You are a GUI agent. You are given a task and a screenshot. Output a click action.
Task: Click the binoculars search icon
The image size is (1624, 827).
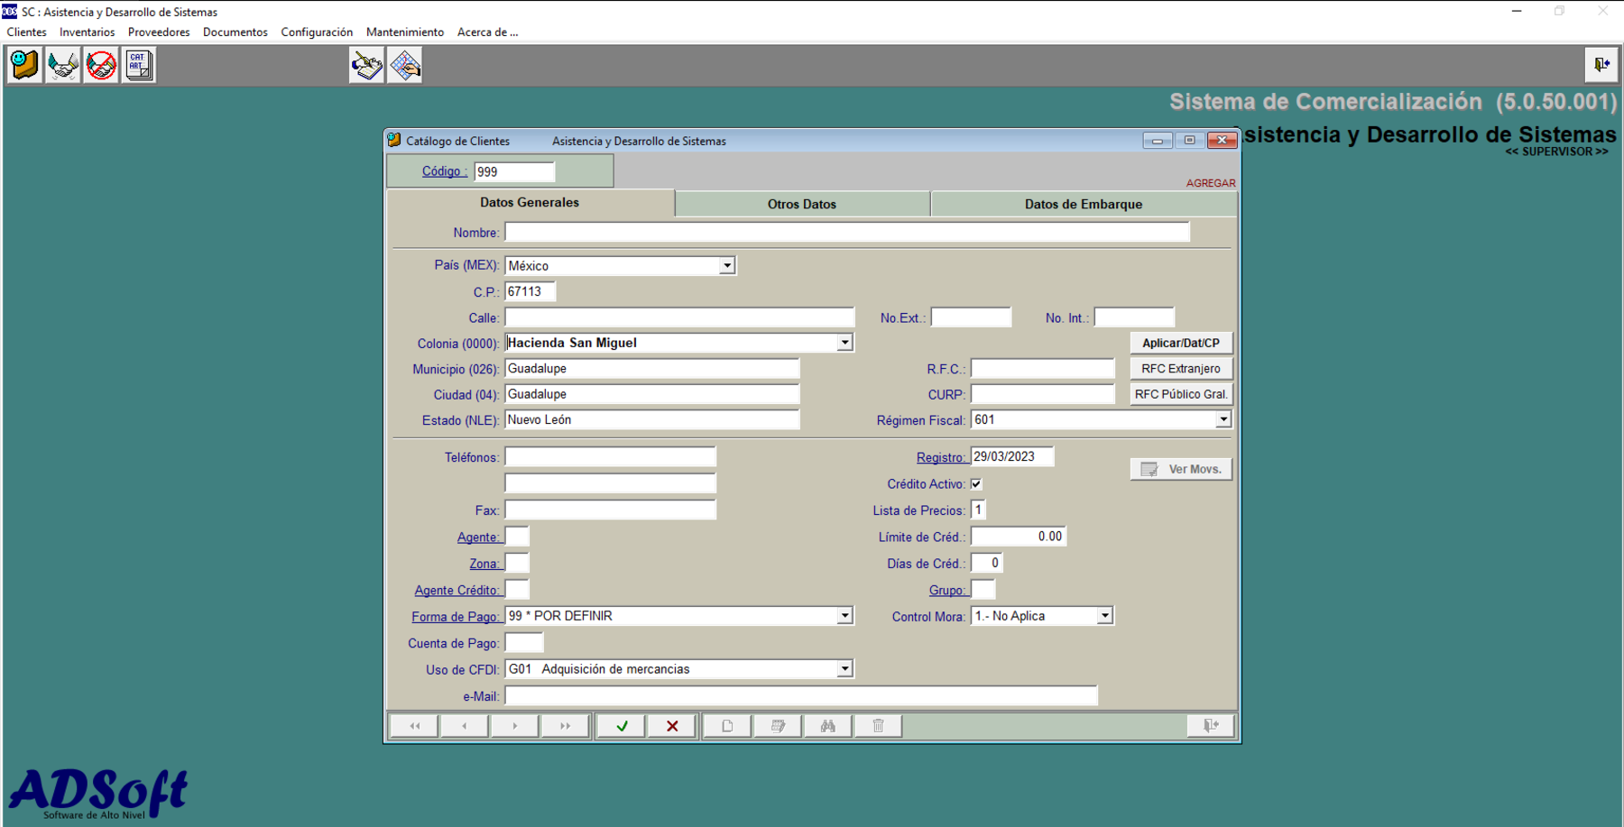(x=827, y=726)
